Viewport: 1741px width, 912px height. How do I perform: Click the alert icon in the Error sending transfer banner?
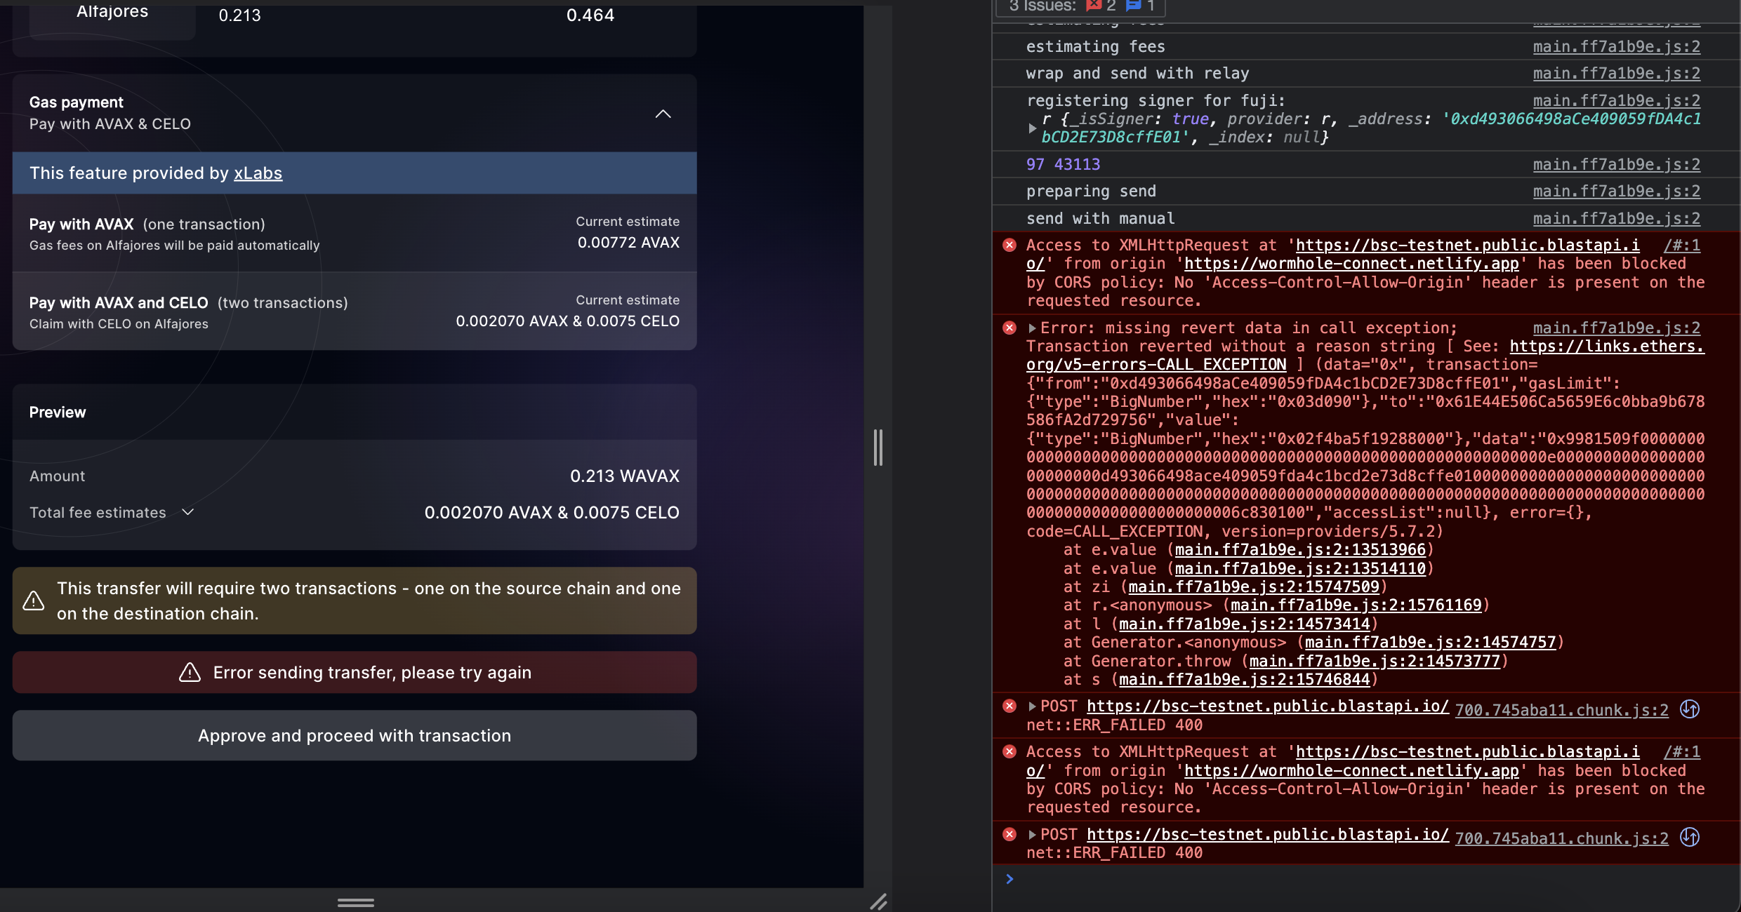(188, 672)
